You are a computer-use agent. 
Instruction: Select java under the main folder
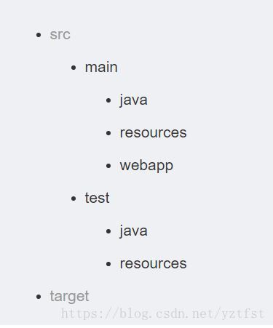coord(133,100)
